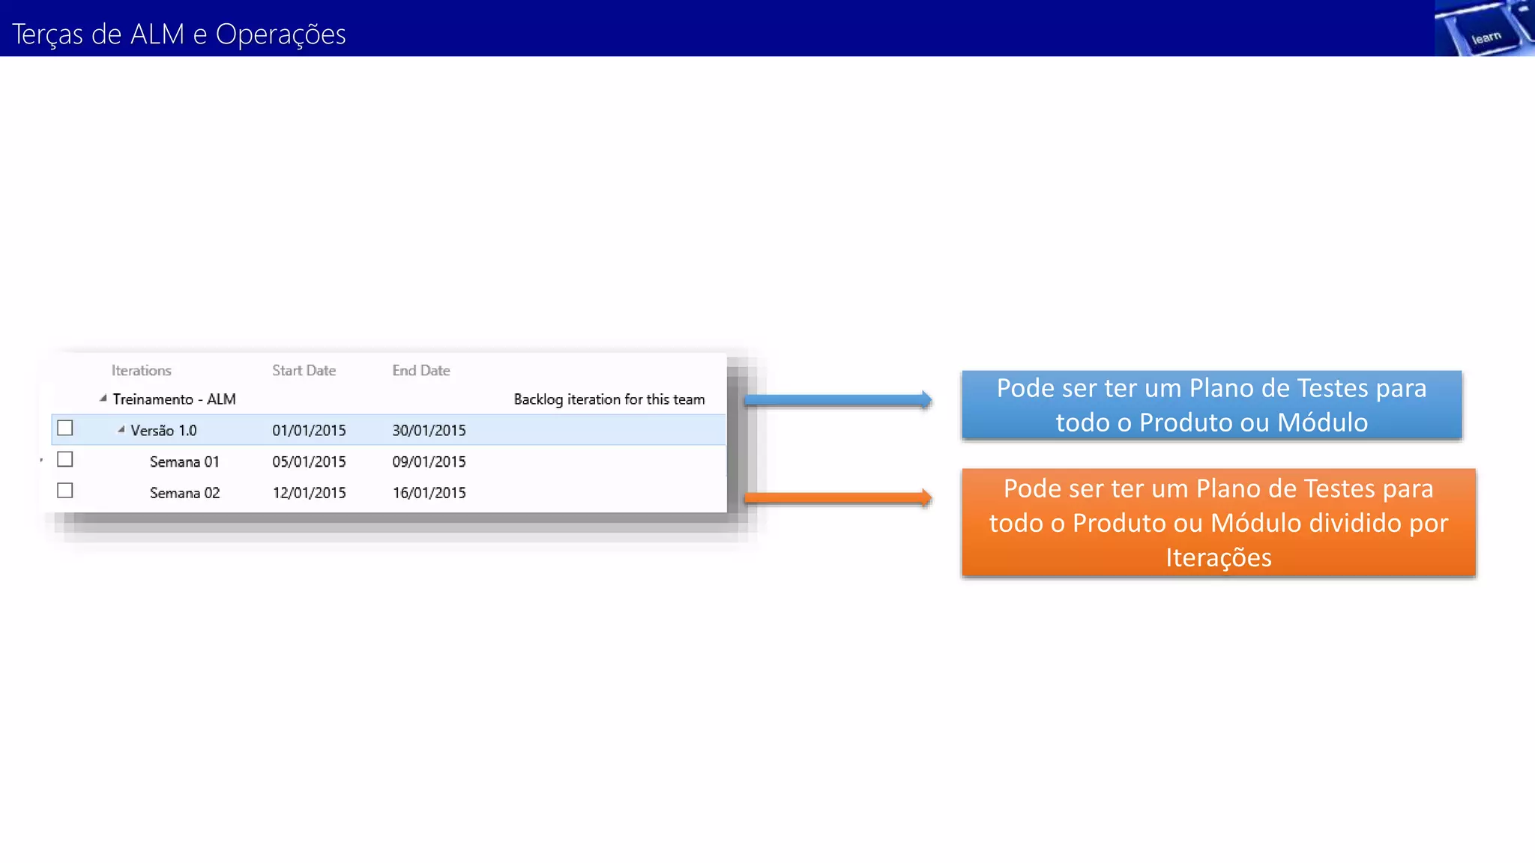The height and width of the screenshot is (863, 1535).
Task: Check the Semana 01 iteration checkbox
Action: tap(65, 459)
